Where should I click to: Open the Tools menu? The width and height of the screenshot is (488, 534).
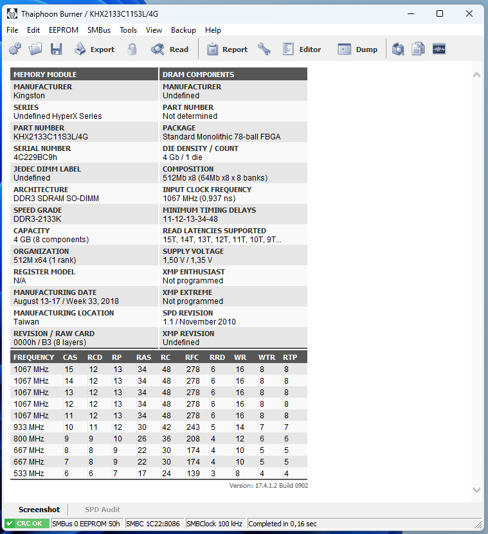click(x=128, y=30)
